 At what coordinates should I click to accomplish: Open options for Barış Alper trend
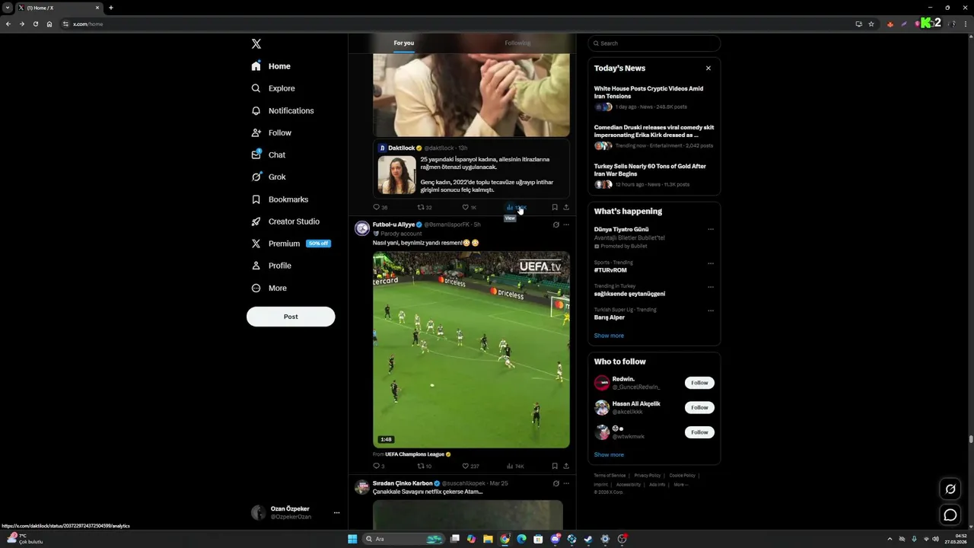[x=711, y=311]
